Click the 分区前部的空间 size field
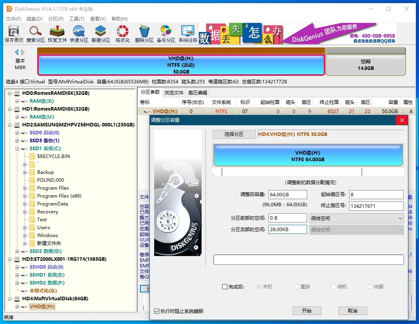The height and width of the screenshot is (324, 419). (287, 218)
